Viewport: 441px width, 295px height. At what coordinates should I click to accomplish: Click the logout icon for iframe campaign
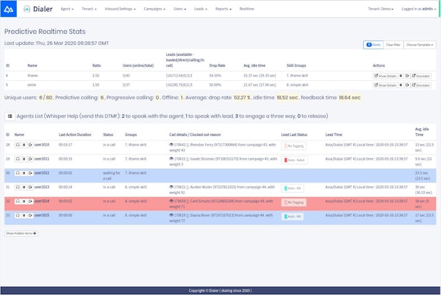coord(407,76)
